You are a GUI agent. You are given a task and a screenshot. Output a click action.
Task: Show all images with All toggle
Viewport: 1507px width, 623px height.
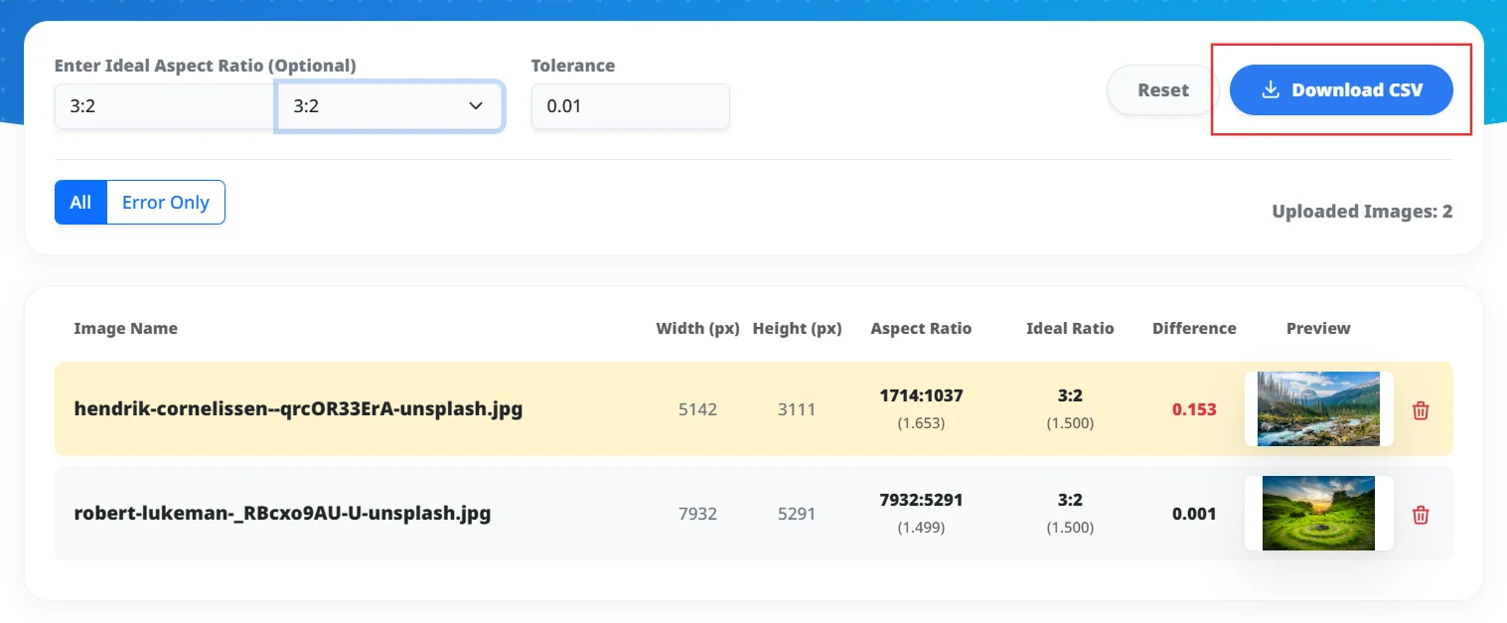point(80,203)
